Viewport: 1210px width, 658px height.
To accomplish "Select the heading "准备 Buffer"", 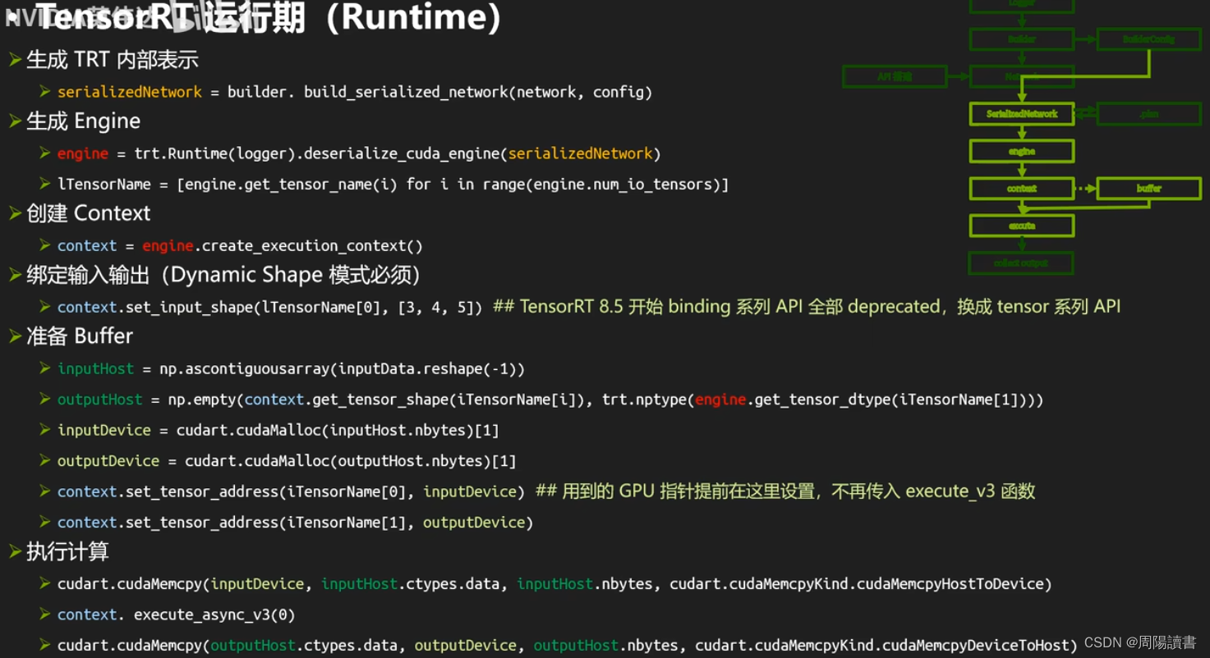I will point(80,336).
